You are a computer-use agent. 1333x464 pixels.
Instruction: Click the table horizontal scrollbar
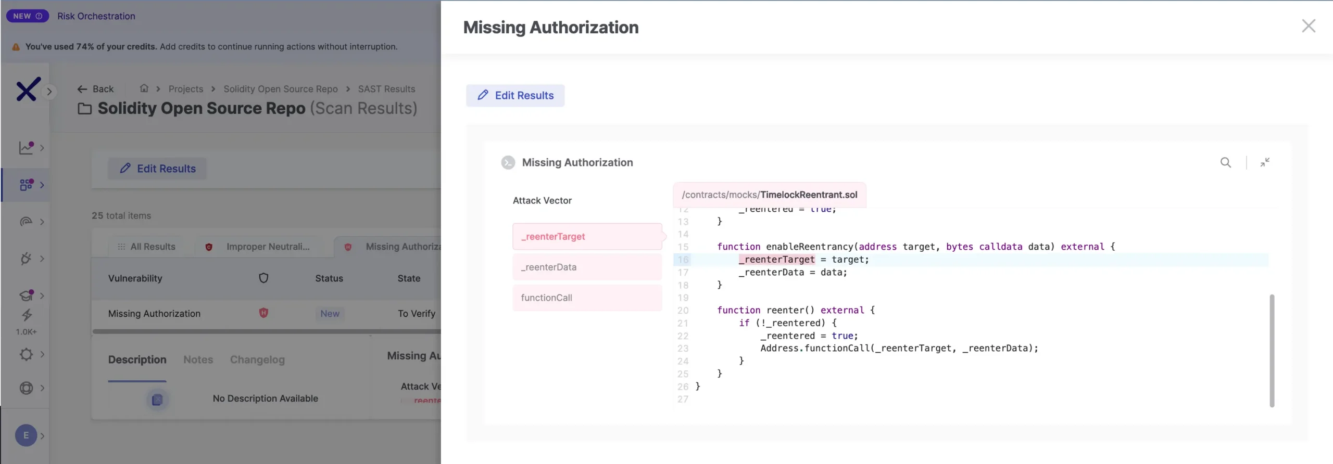(x=267, y=331)
